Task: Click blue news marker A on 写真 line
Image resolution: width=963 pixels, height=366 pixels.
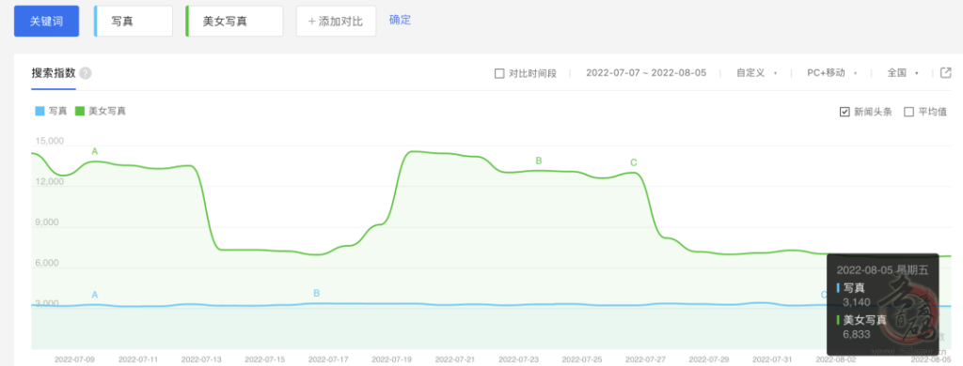Action: click(x=95, y=295)
